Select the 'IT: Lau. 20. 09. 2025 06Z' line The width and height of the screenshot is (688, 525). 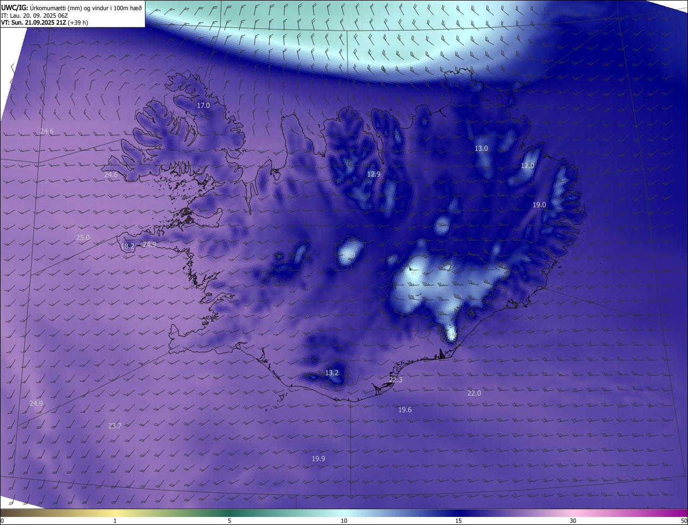tap(34, 15)
